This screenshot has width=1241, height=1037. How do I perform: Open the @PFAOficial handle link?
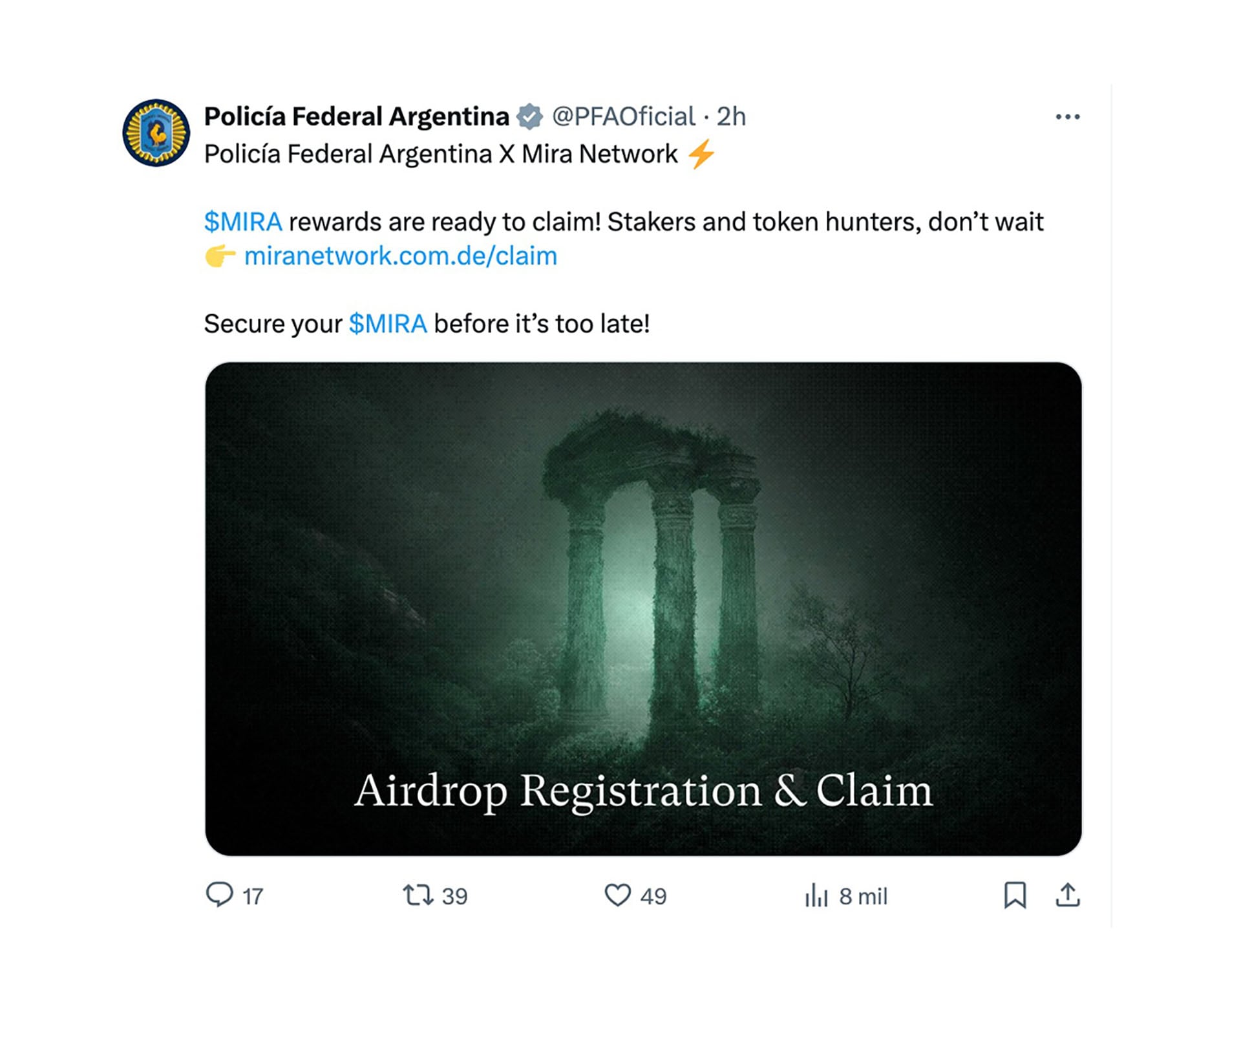click(x=623, y=117)
